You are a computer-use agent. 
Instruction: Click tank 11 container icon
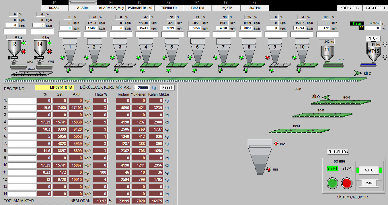click(x=327, y=52)
